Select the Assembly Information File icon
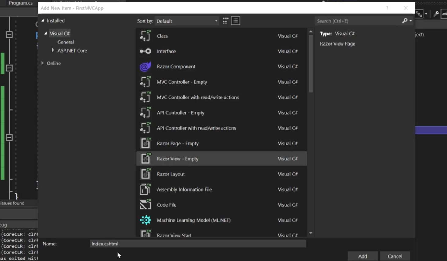 tap(145, 189)
